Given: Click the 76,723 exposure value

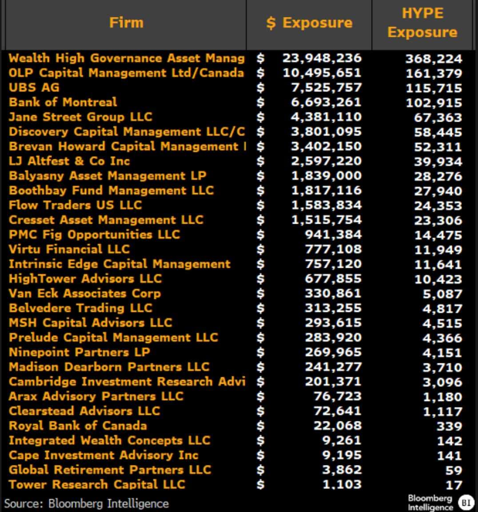Looking at the screenshot, I should tap(338, 396).
